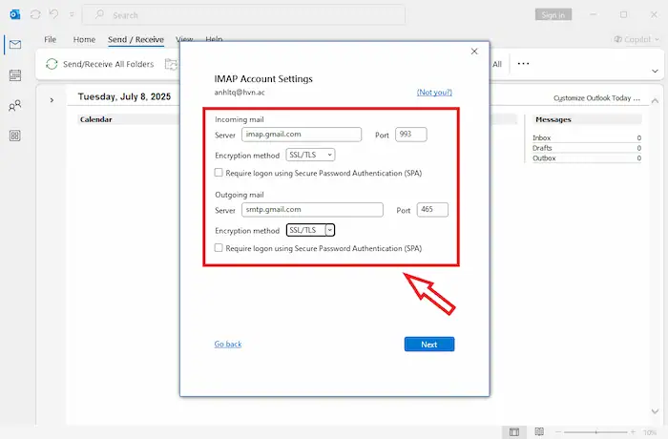Click the Go back link

pyautogui.click(x=227, y=344)
